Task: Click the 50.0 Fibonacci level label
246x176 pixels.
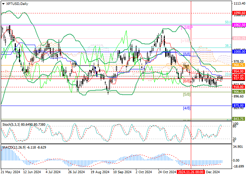Action: pos(227,22)
